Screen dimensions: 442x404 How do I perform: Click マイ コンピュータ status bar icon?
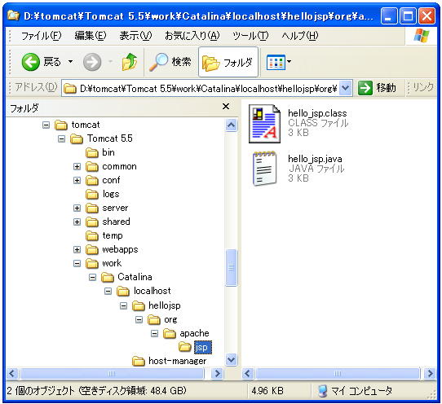click(322, 391)
